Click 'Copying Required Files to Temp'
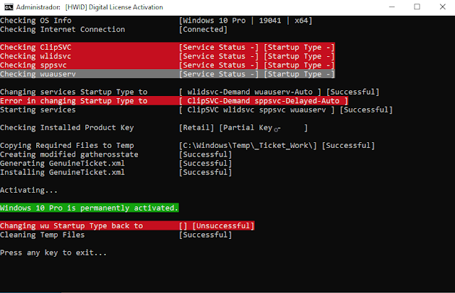 [x=67, y=146]
